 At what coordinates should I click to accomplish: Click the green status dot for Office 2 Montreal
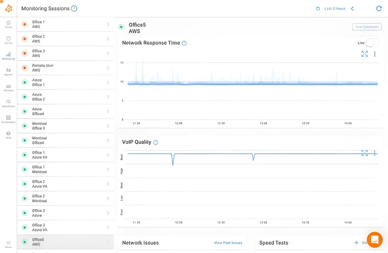(24, 198)
